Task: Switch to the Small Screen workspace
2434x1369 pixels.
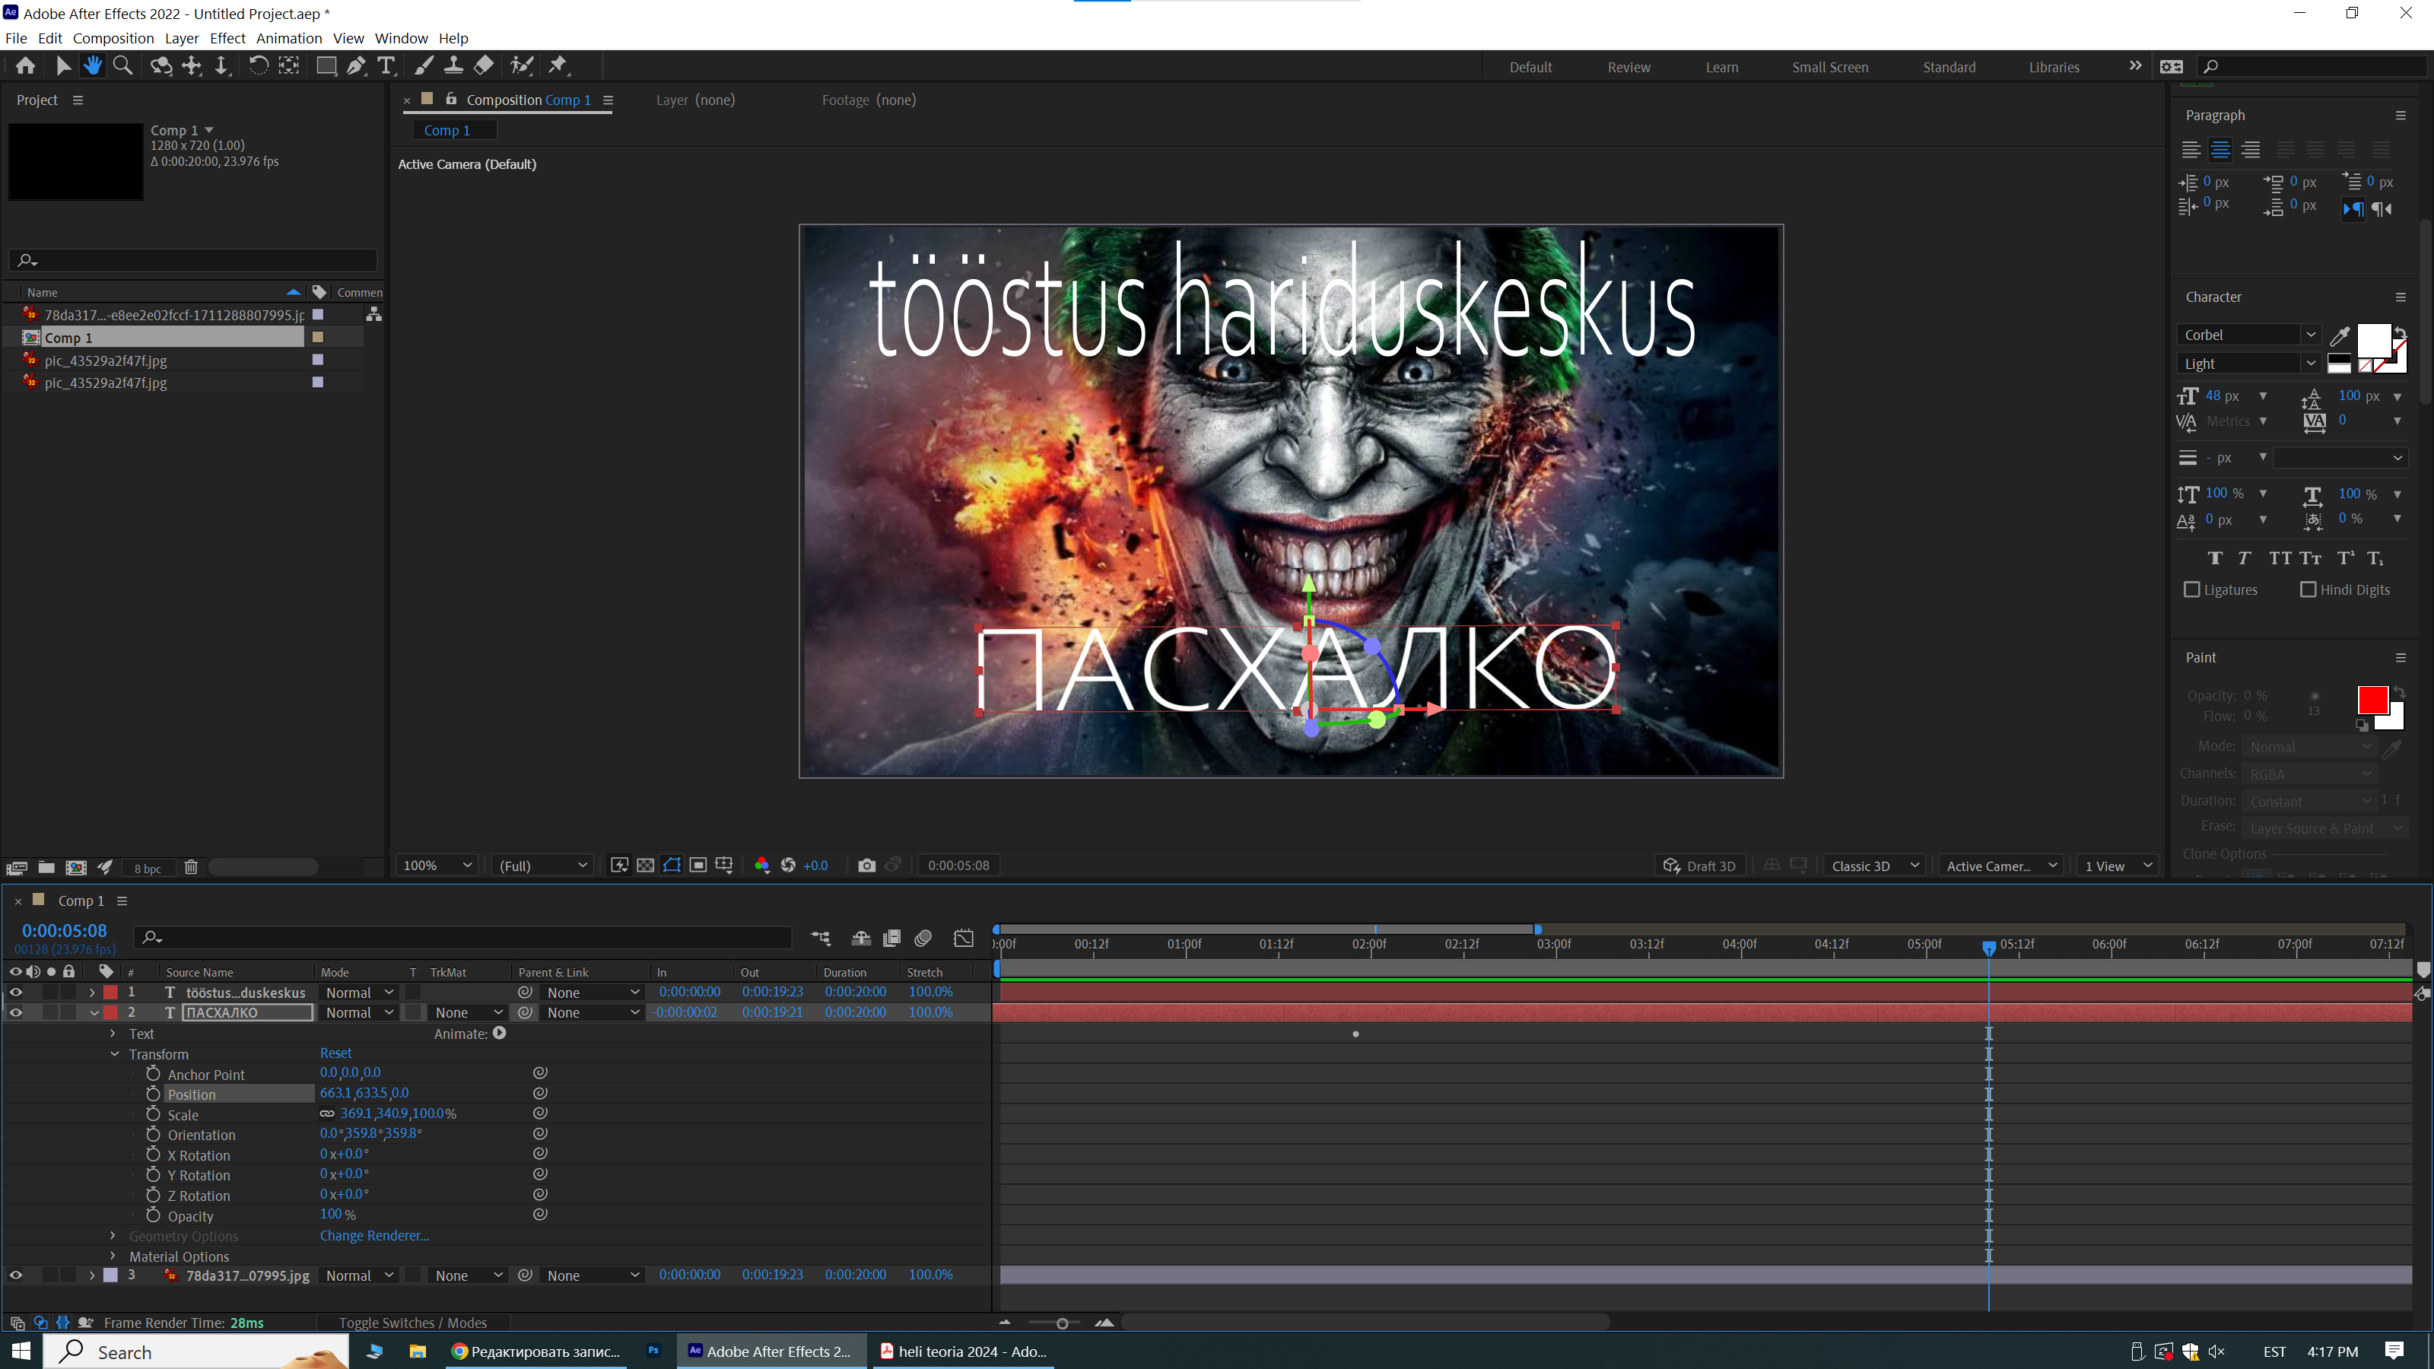Action: pyautogui.click(x=1829, y=67)
